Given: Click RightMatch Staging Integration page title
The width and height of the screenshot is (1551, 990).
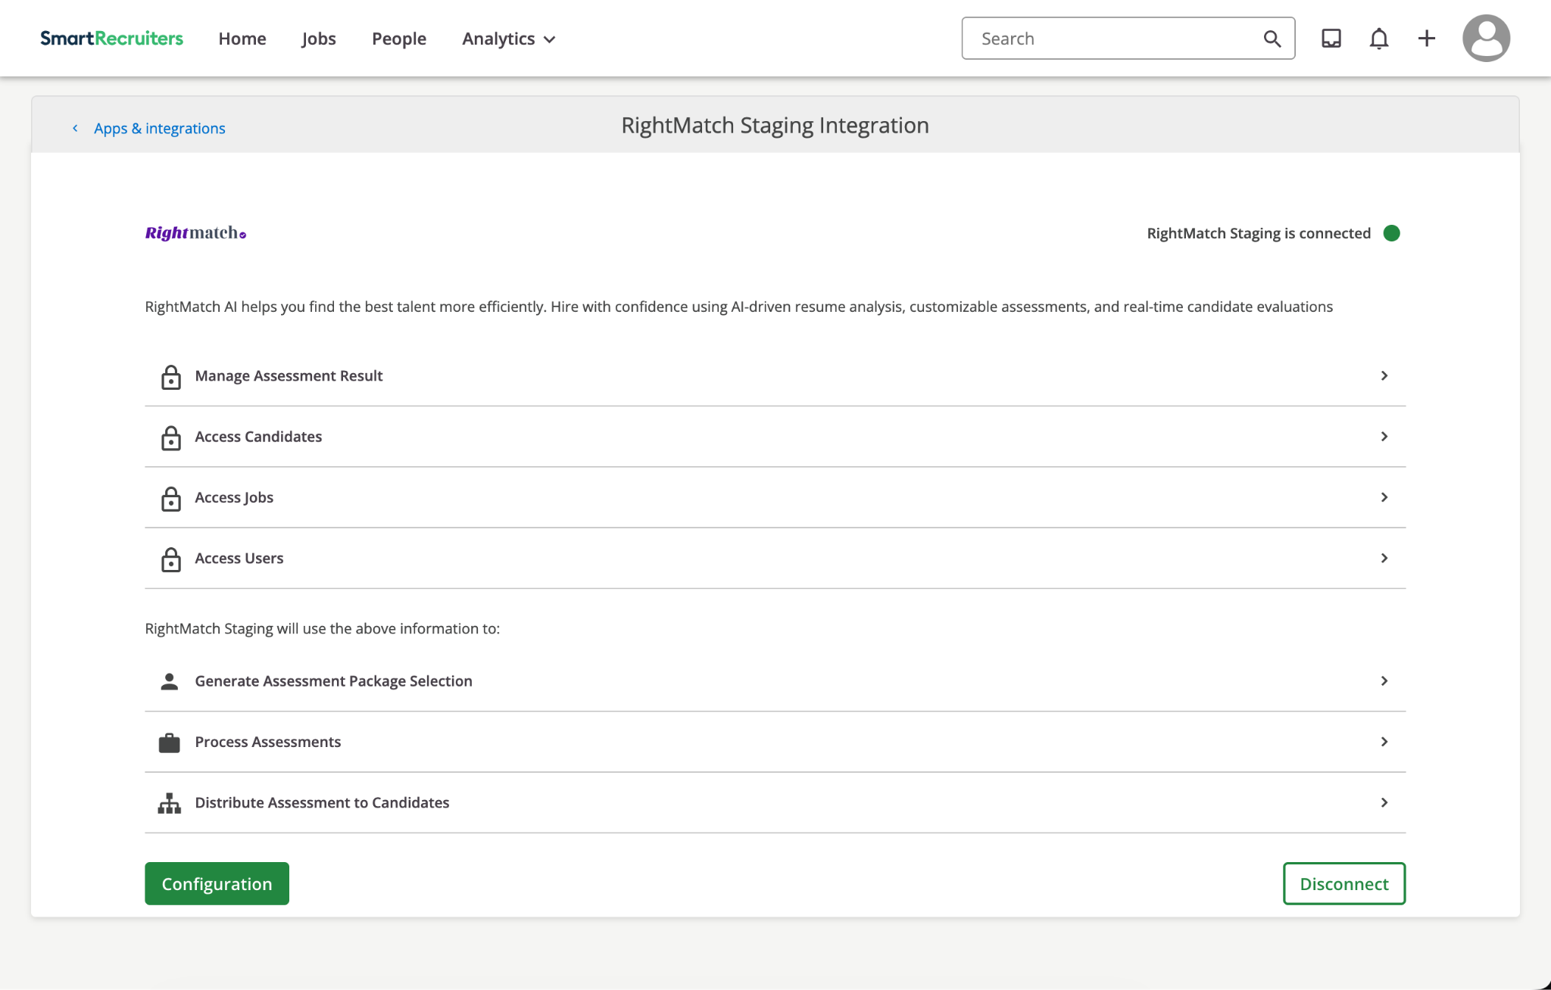Looking at the screenshot, I should click(775, 125).
